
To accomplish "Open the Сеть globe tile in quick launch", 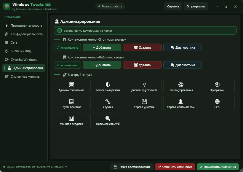I will coord(217,103).
